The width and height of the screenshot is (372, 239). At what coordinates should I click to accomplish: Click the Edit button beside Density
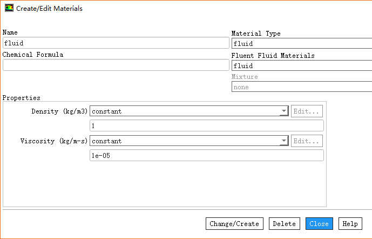pos(307,111)
